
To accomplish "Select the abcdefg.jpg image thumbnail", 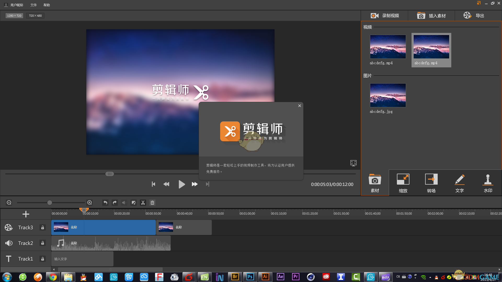I will tap(388, 95).
